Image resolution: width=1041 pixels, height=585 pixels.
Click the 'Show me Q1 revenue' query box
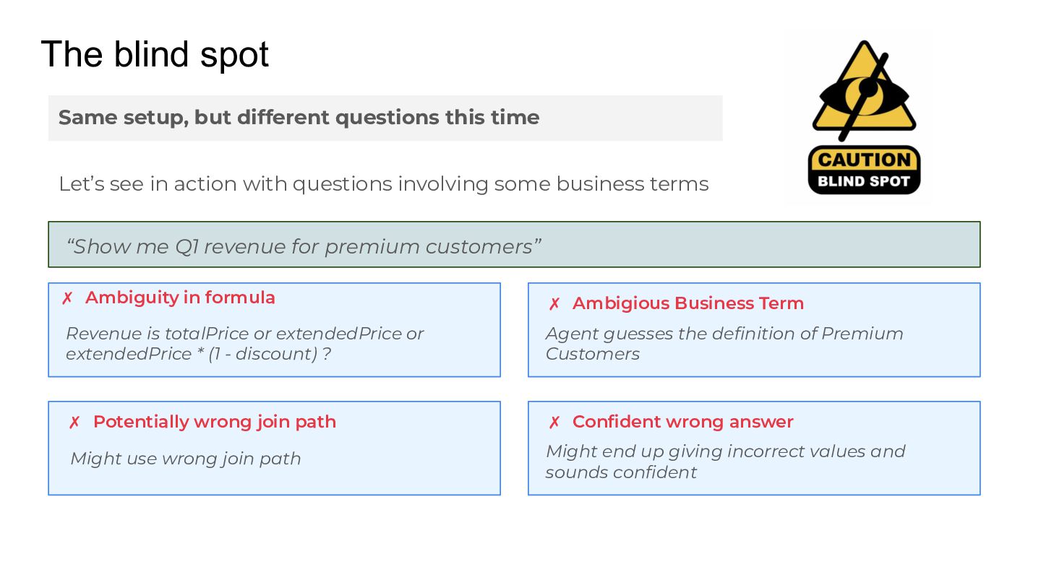point(513,246)
